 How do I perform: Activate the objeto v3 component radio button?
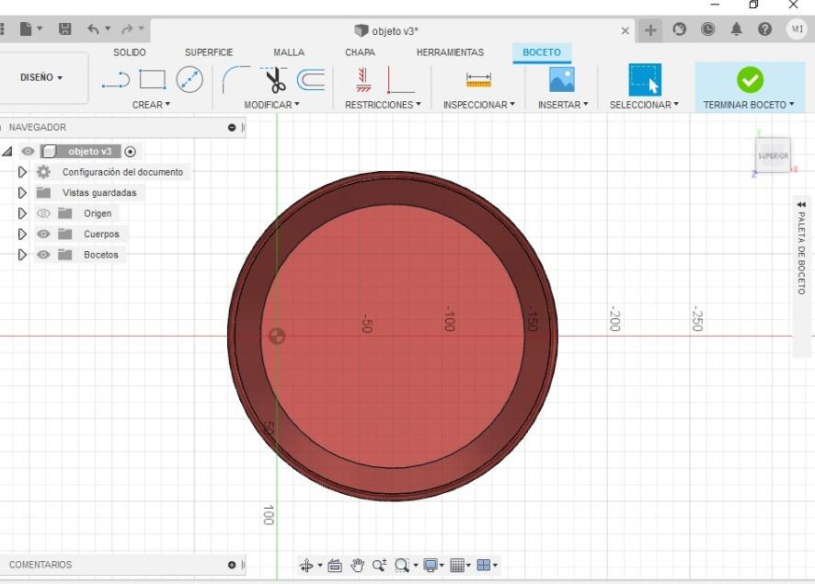click(131, 152)
